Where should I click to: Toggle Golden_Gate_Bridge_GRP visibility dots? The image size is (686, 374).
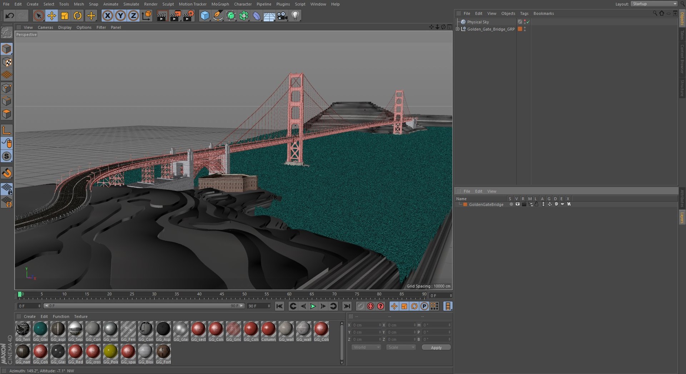[525, 29]
